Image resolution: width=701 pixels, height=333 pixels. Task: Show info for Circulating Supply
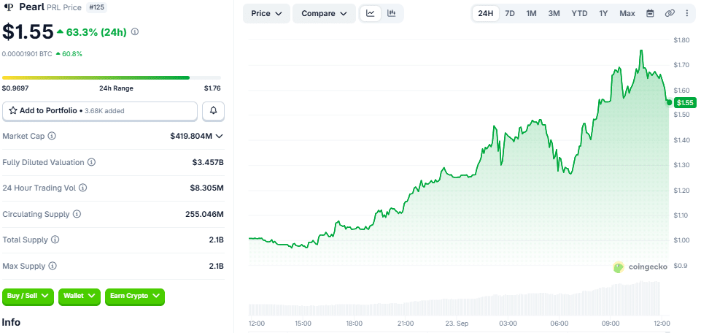coord(77,215)
